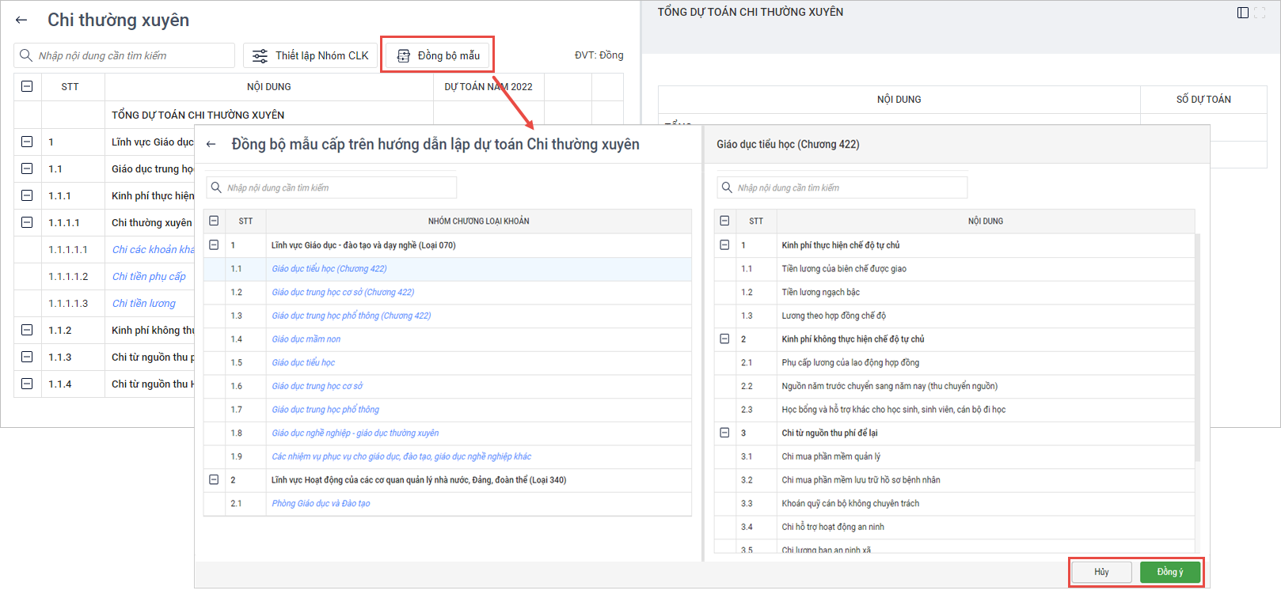Click back arrow in Đồng bộ mẫu dialog
This screenshot has width=1281, height=594.
(x=211, y=144)
